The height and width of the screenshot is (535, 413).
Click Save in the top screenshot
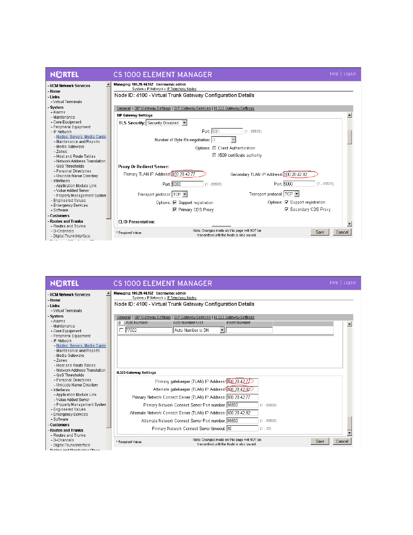(320, 232)
